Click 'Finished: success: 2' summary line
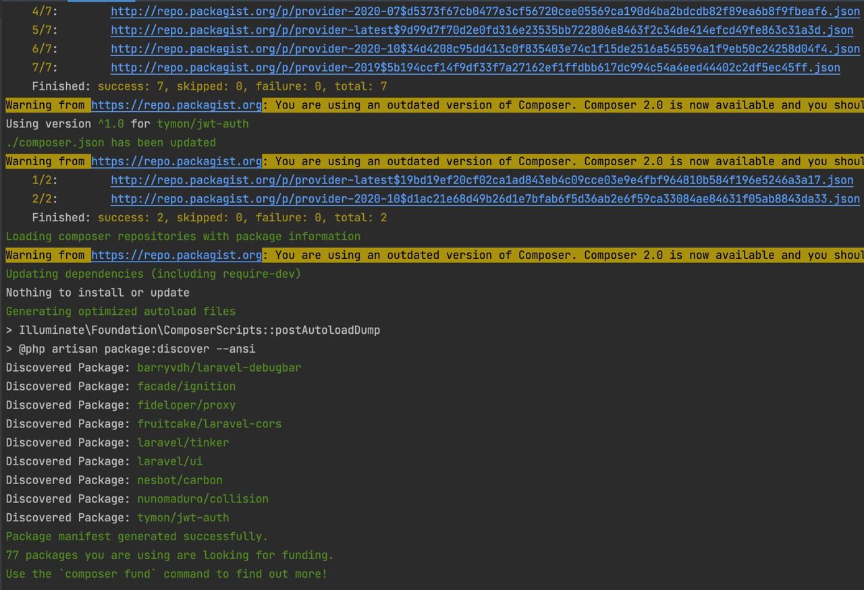This screenshot has height=590, width=864. tap(209, 218)
